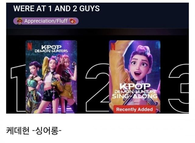Click the Netflix N logo on first poster

pyautogui.click(x=29, y=46)
